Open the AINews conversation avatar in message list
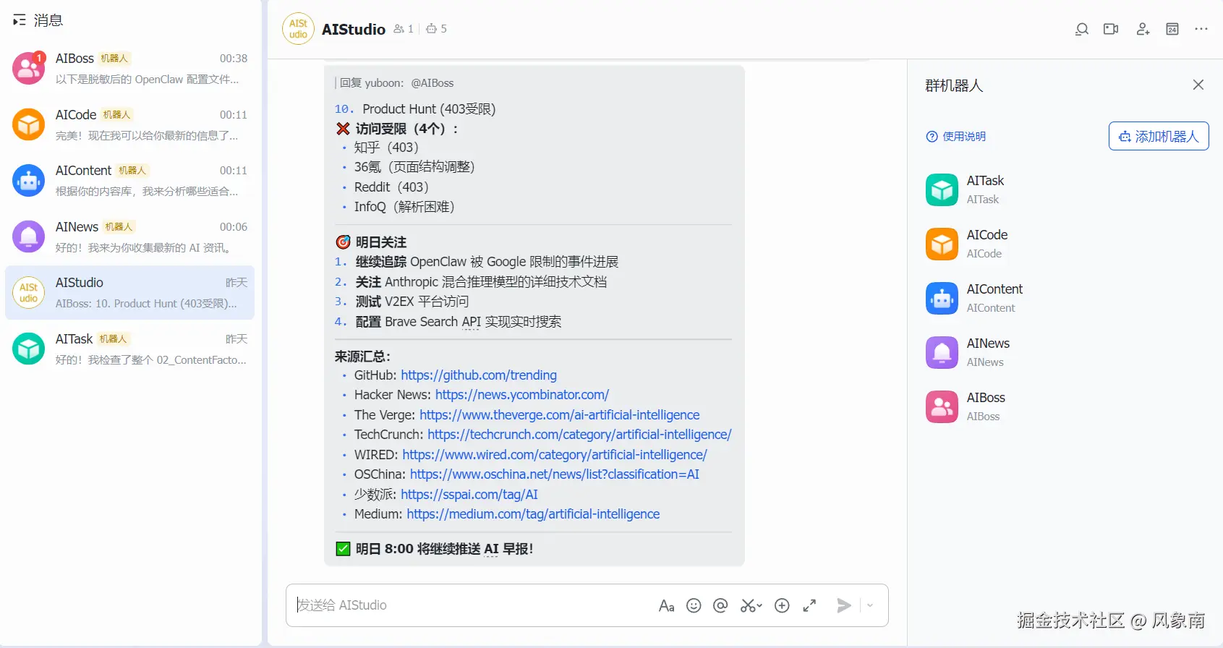The image size is (1223, 648). pos(29,236)
